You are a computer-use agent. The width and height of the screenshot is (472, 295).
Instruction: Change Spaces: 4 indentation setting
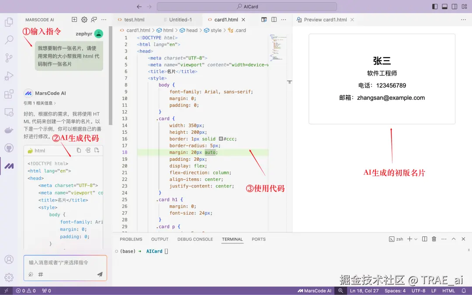pos(395,291)
